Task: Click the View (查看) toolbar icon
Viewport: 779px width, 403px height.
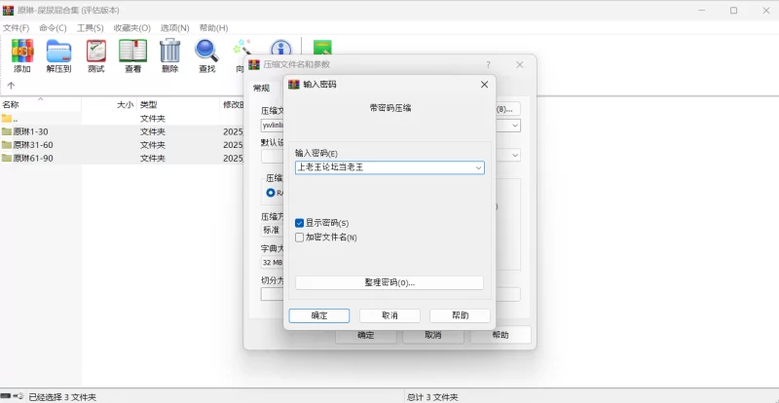Action: 132,51
